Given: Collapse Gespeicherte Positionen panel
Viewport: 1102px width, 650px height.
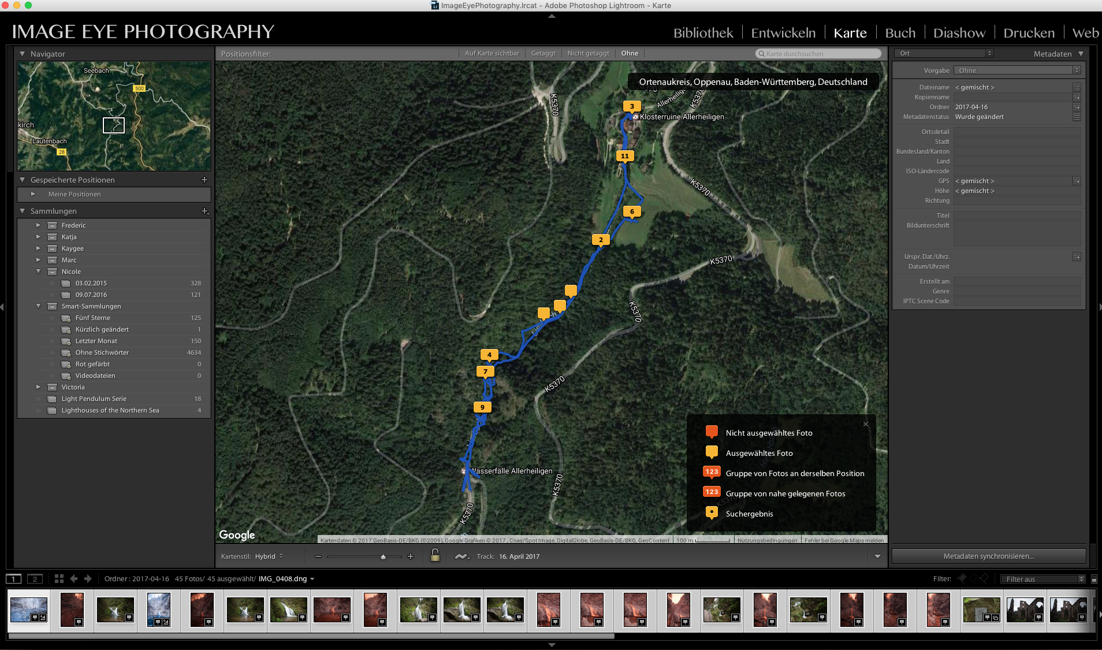Looking at the screenshot, I should coord(22,180).
